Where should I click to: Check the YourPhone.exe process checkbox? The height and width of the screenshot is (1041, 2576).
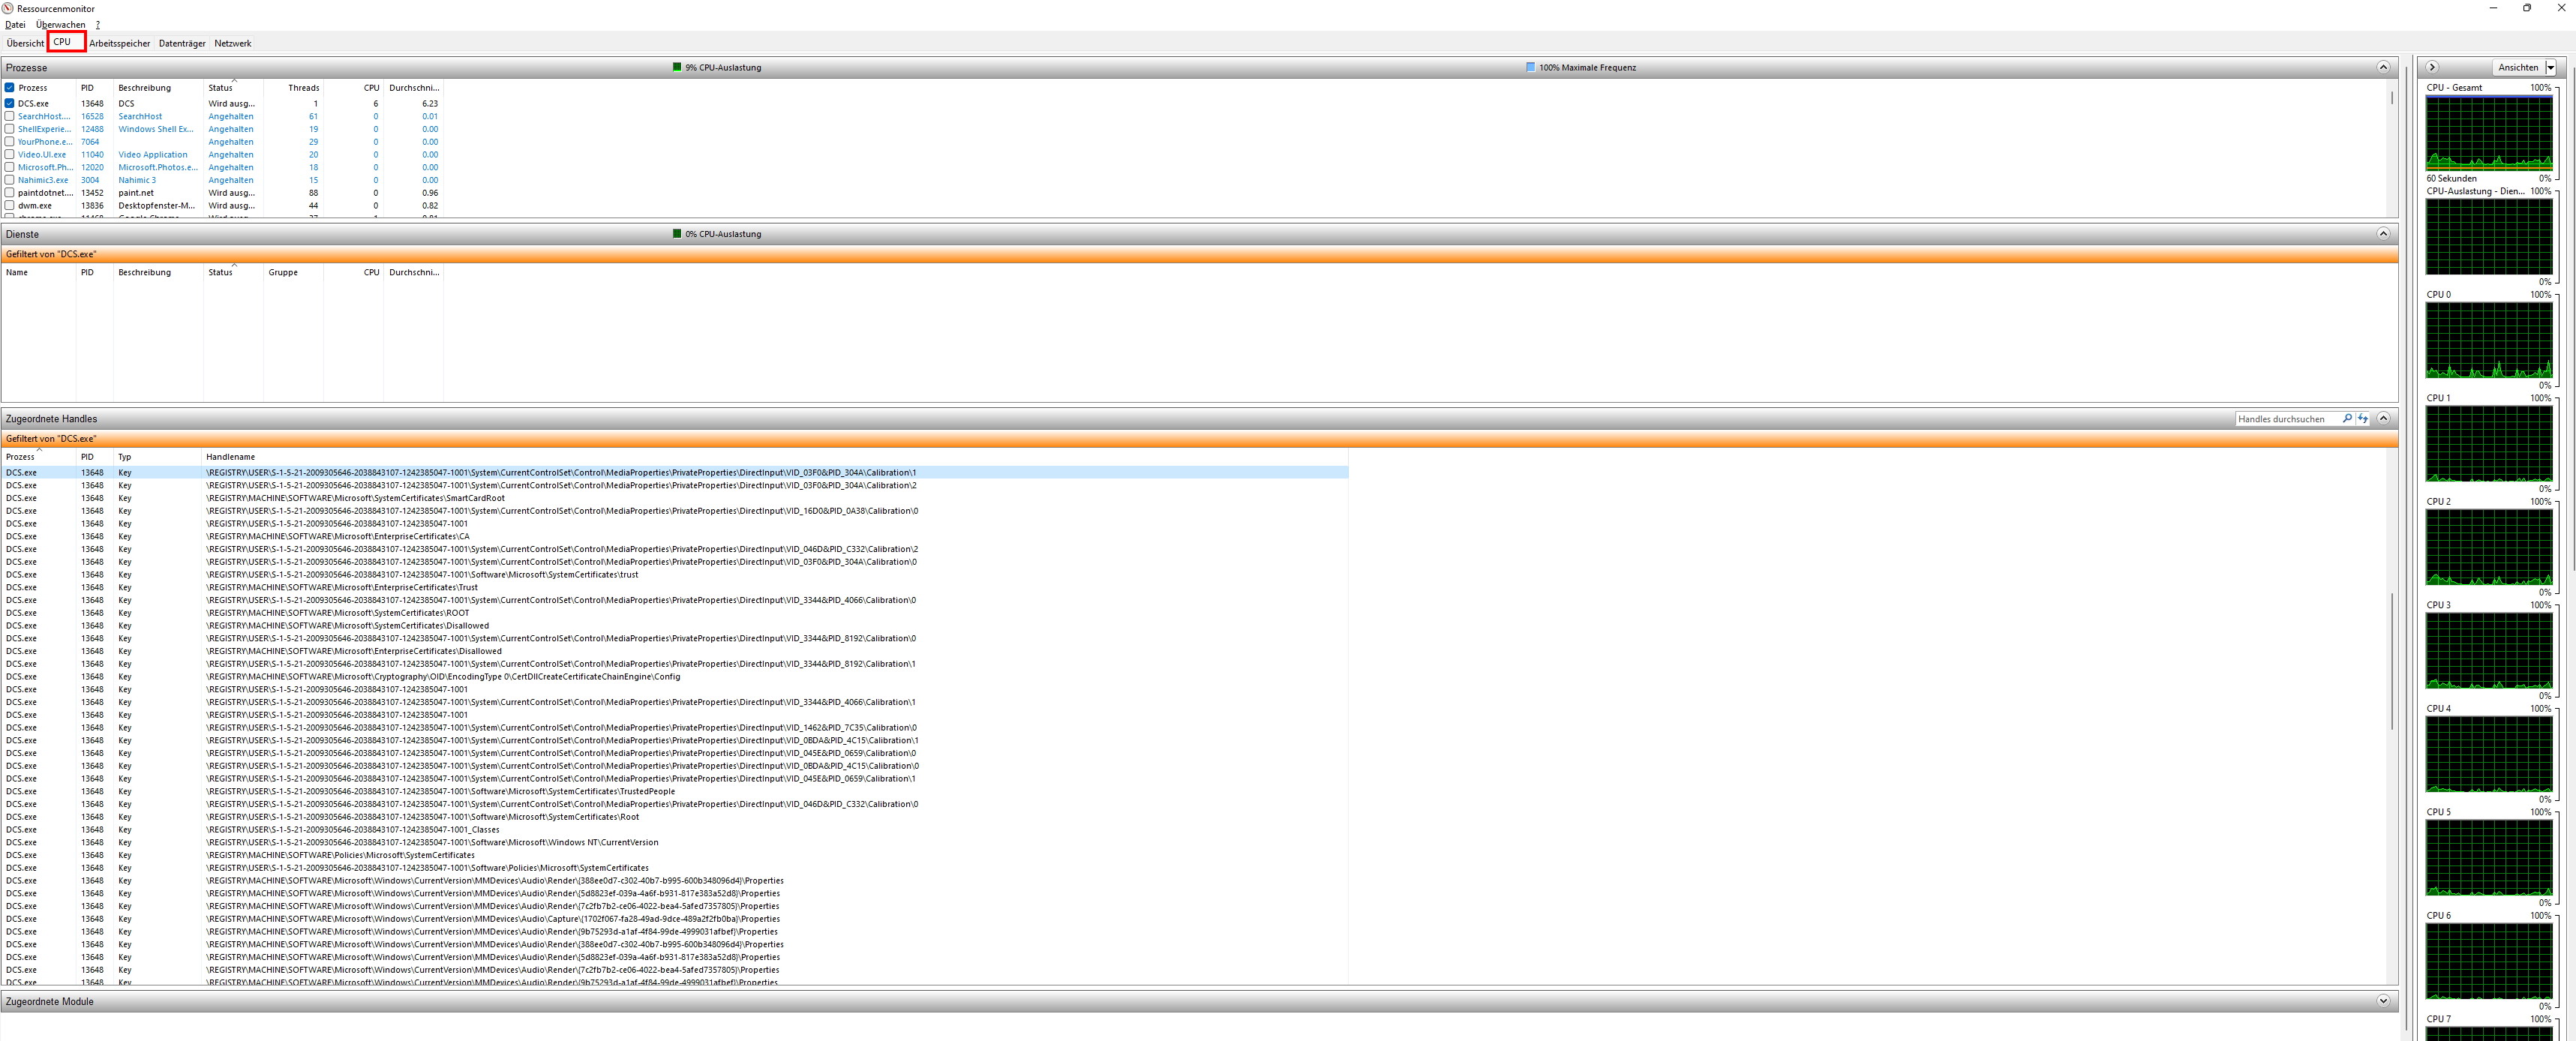click(x=10, y=142)
